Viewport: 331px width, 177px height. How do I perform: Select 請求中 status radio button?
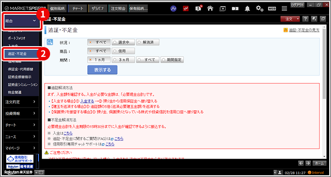click(123, 42)
